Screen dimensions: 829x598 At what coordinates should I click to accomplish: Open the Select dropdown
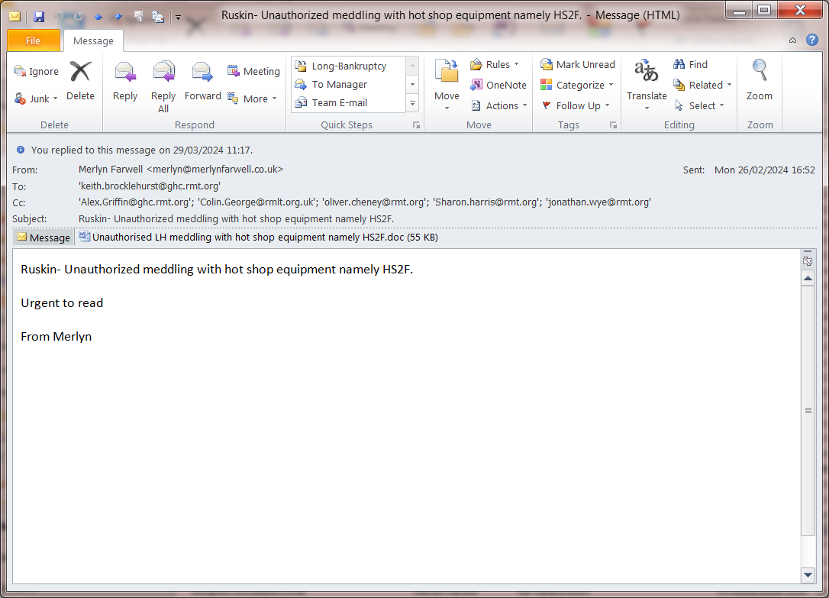click(698, 105)
